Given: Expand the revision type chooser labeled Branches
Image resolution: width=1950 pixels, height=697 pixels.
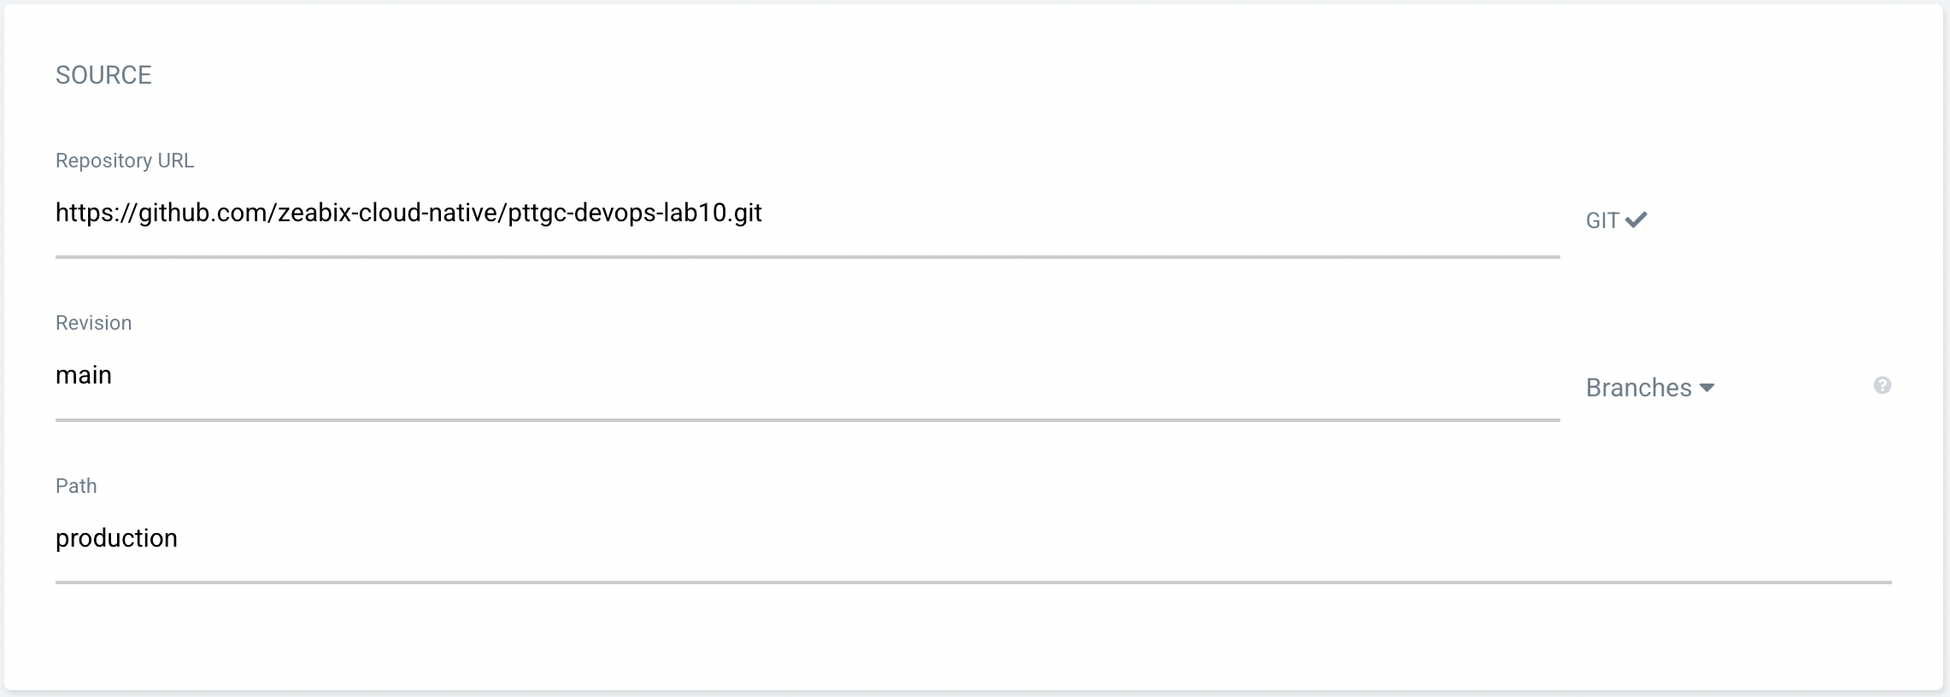Looking at the screenshot, I should tap(1651, 387).
